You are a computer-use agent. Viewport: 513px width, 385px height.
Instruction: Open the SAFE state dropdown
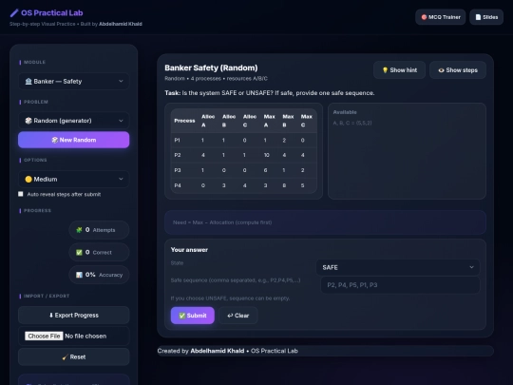(x=398, y=267)
